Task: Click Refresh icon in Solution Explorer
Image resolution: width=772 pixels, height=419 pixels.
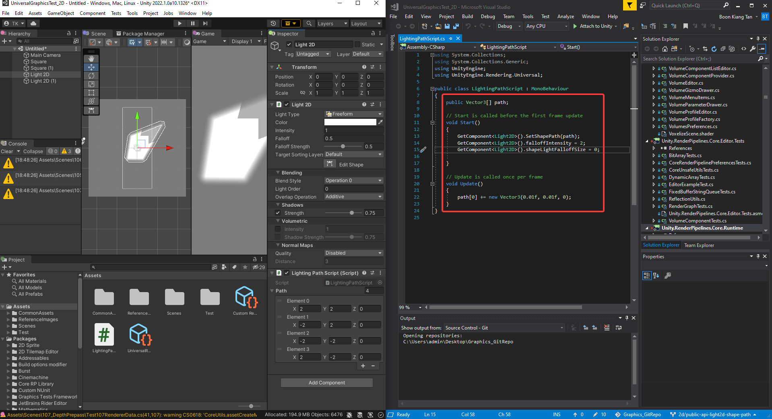Action: point(714,49)
